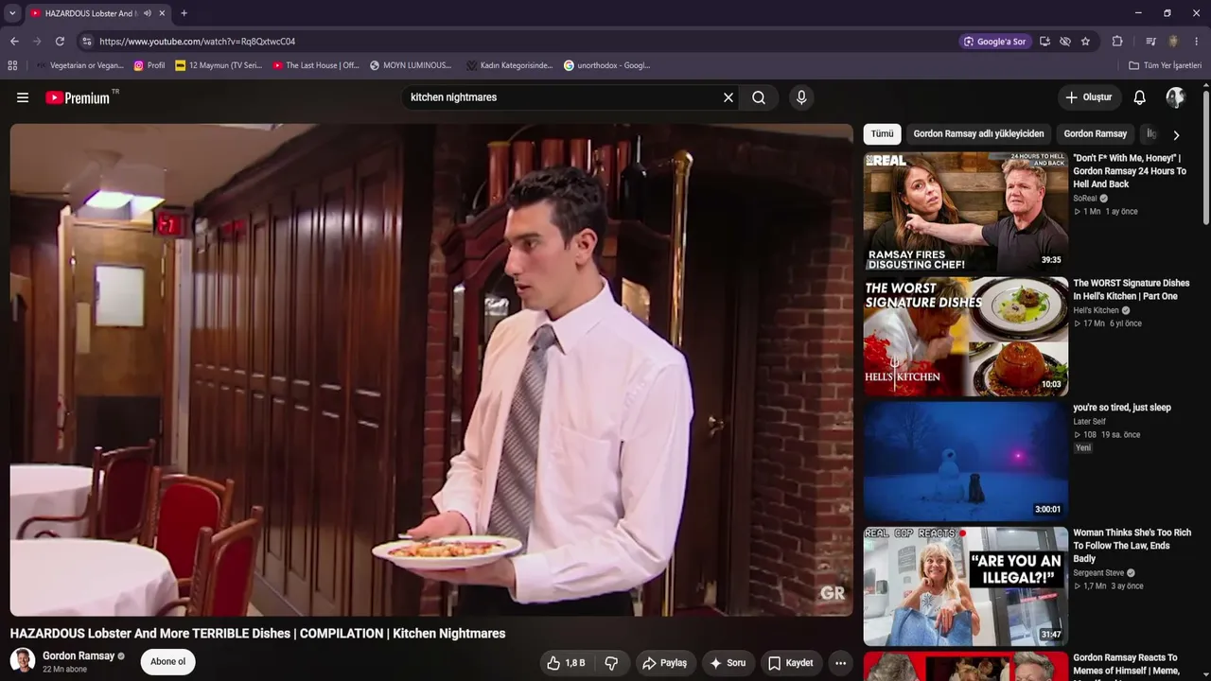Open Gordon Ramsay's channel avatar
Image resolution: width=1211 pixels, height=681 pixels.
pos(23,660)
